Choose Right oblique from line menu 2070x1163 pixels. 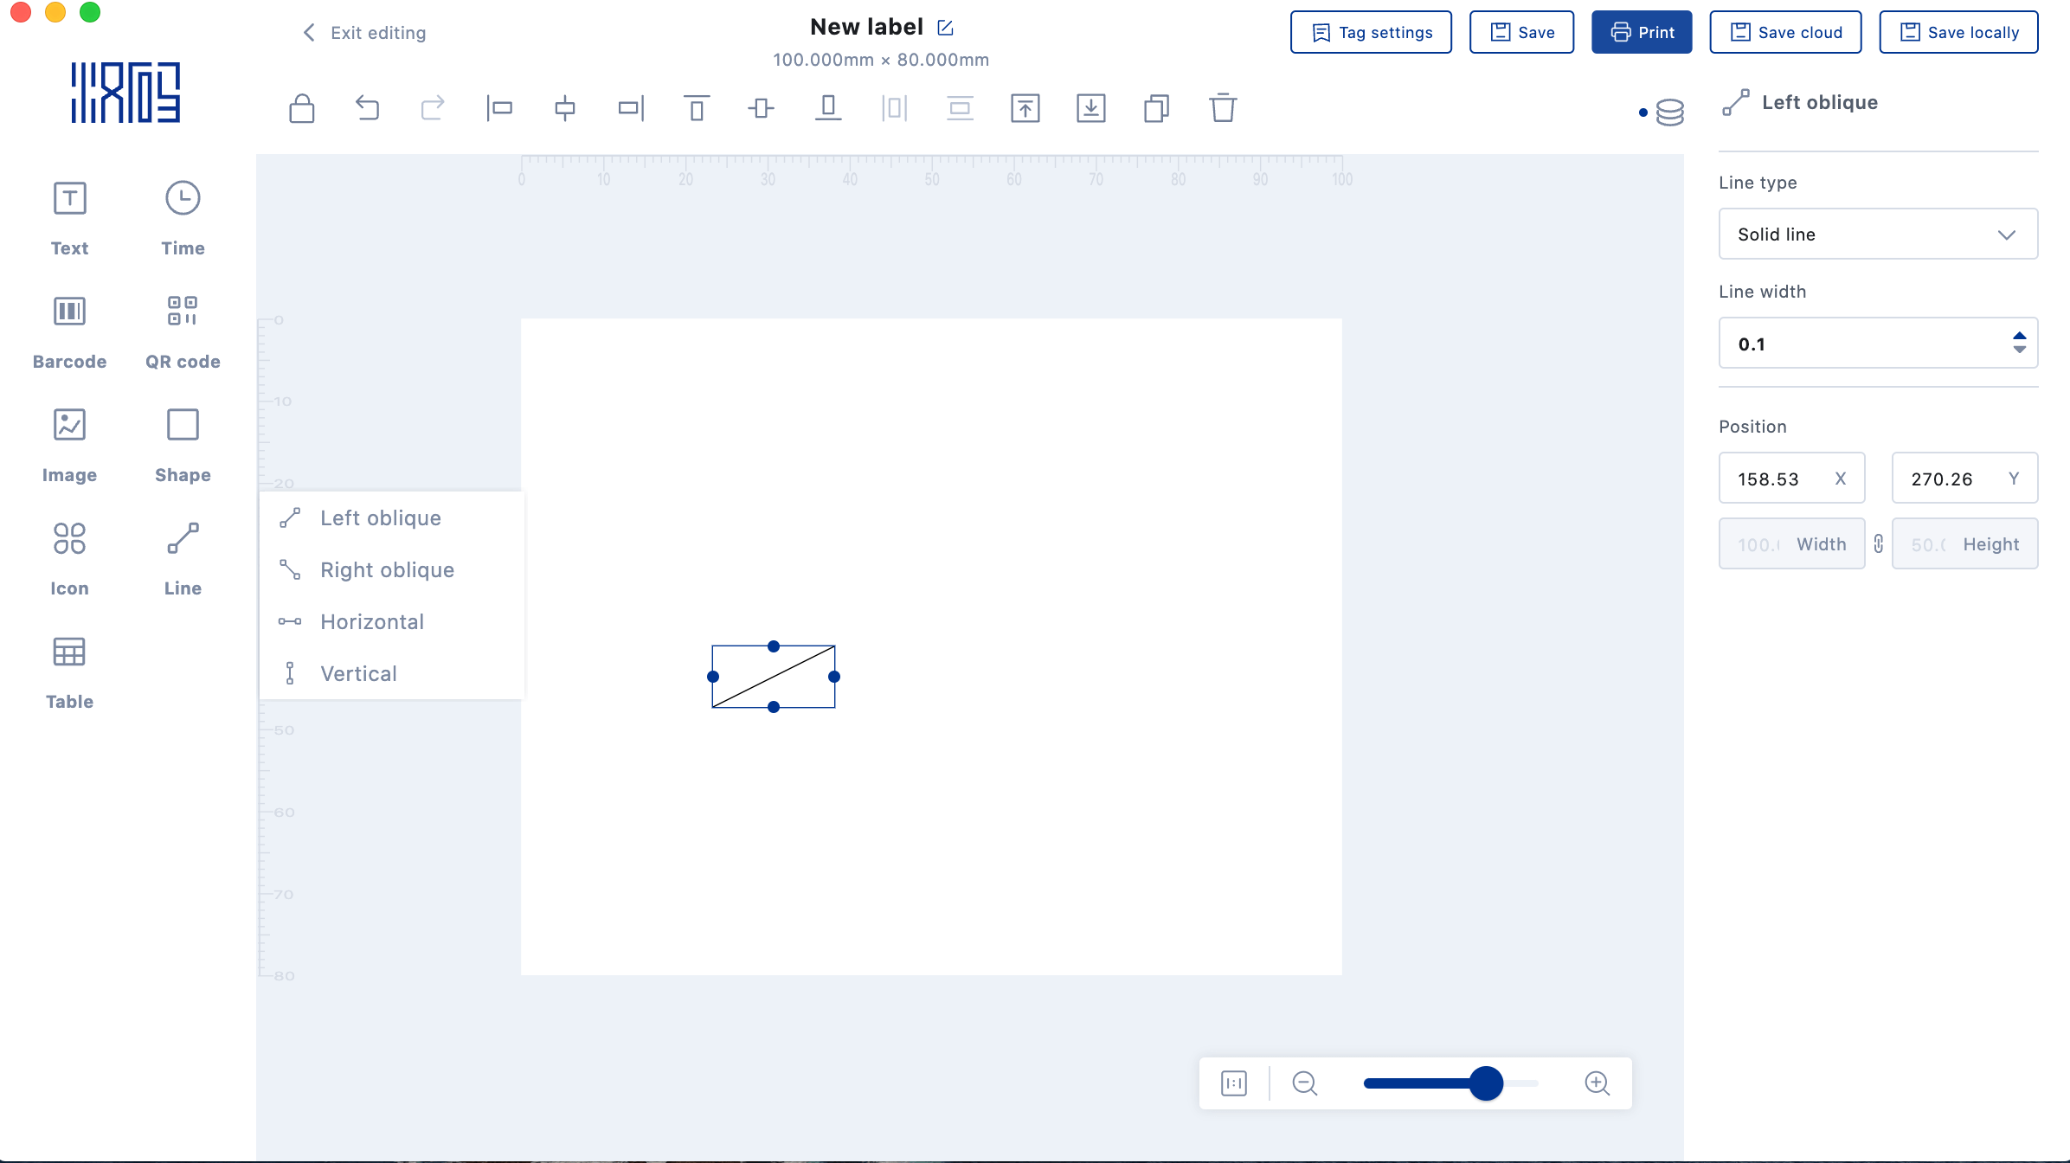tap(387, 569)
